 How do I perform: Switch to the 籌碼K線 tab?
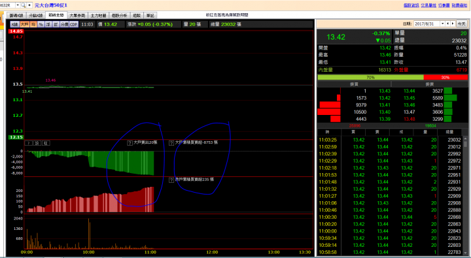pos(16,15)
